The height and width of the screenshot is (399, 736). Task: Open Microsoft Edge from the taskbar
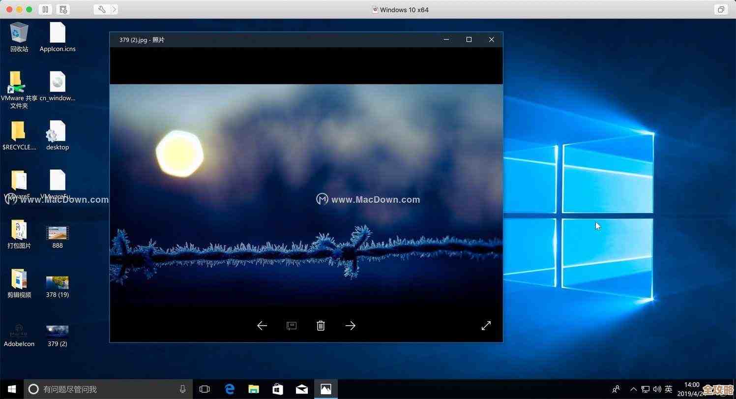tap(230, 389)
